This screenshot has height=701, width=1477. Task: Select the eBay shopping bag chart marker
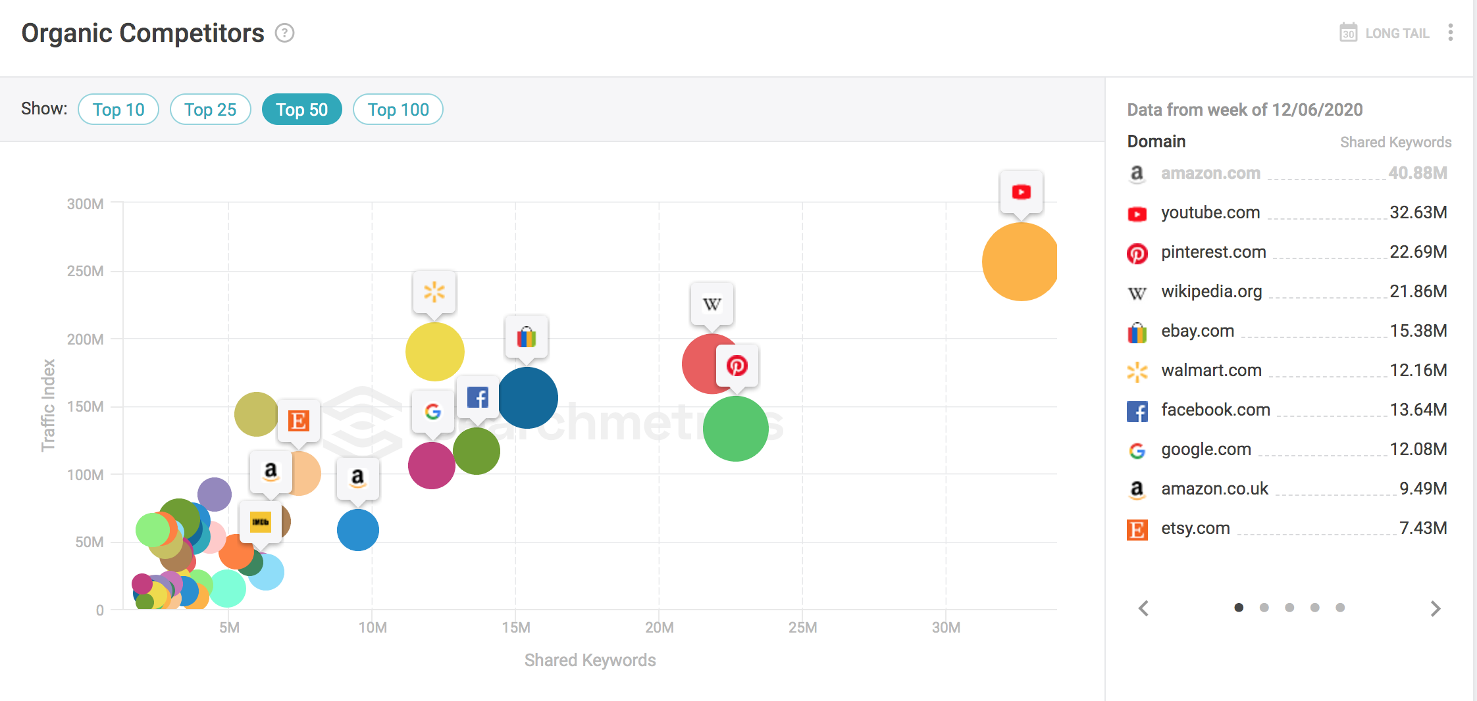click(526, 337)
